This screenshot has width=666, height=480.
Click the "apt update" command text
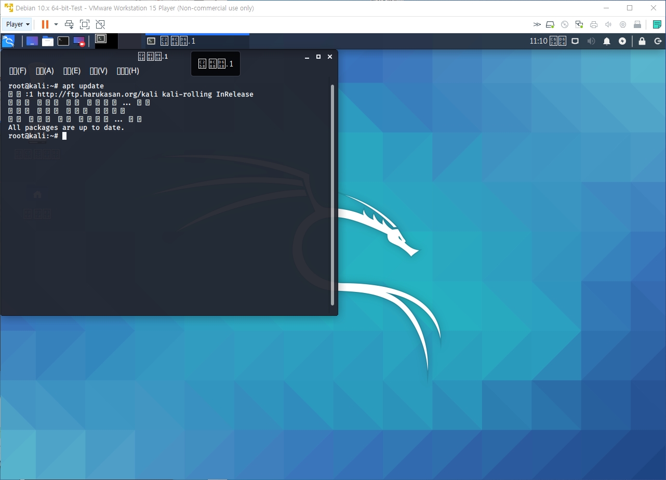(x=83, y=86)
